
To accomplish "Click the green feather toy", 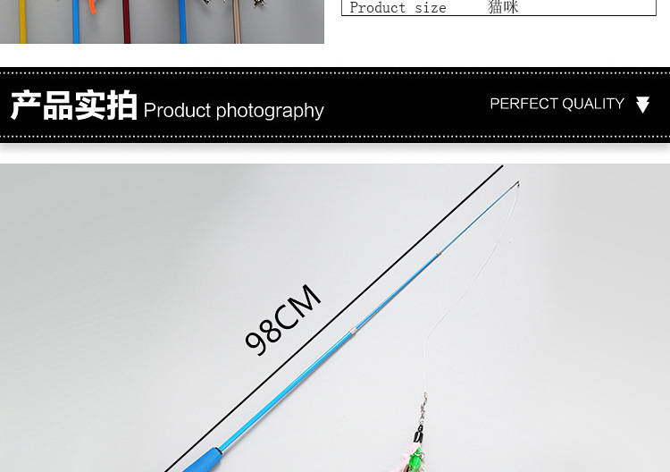I will click(415, 461).
